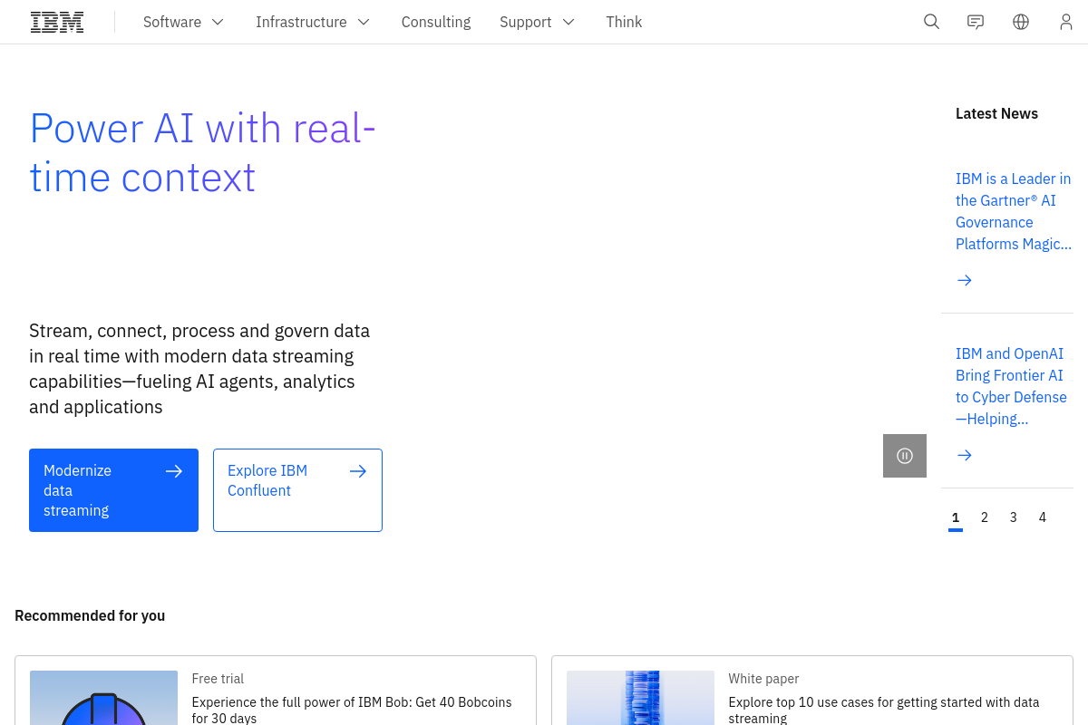Open the Think menu item
Screen dimensions: 1088x725
(624, 22)
